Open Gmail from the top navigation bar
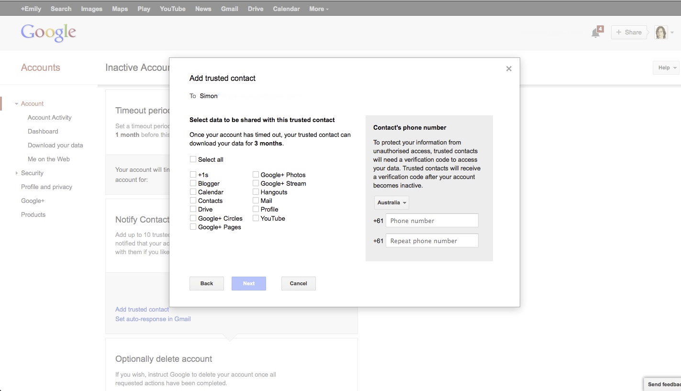The width and height of the screenshot is (681, 391). tap(229, 9)
